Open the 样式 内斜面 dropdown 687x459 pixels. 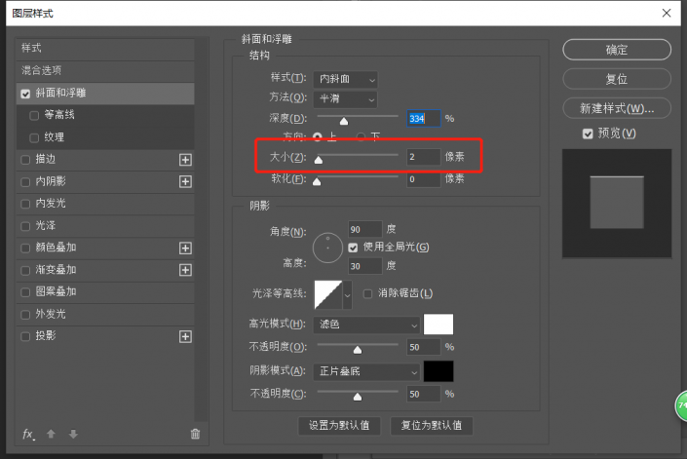click(348, 78)
